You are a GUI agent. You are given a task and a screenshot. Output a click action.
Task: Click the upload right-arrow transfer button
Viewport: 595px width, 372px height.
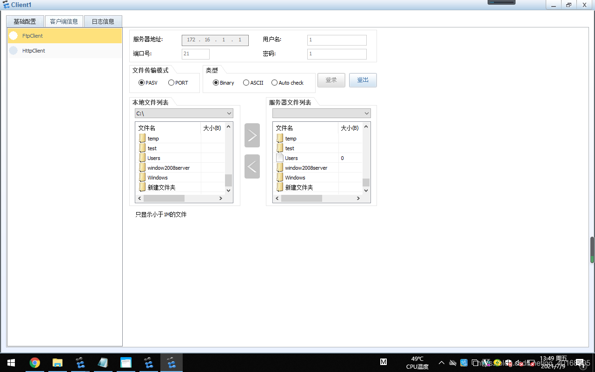(252, 135)
